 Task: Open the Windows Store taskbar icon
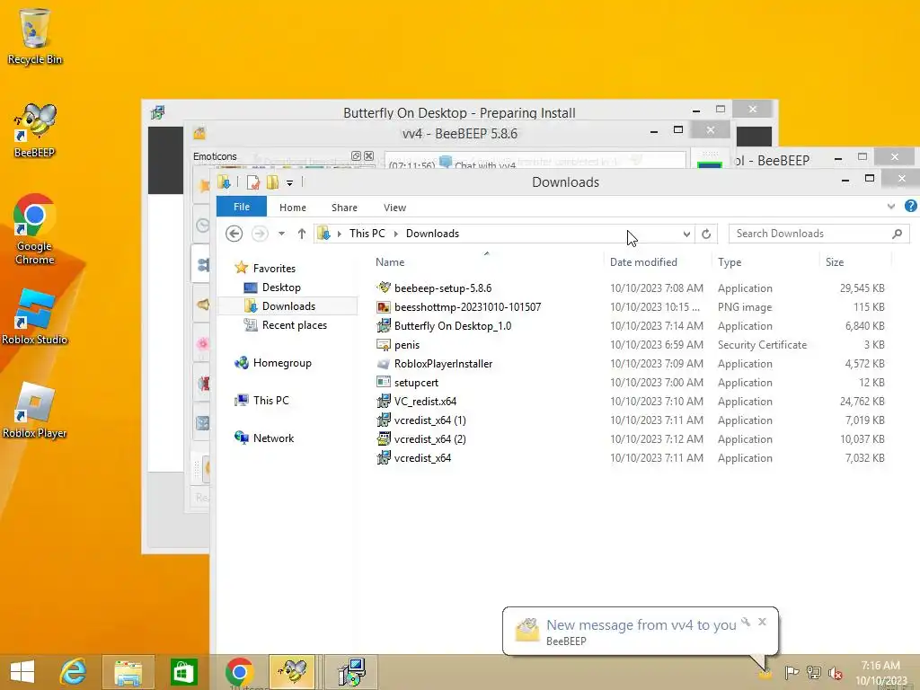point(183,672)
